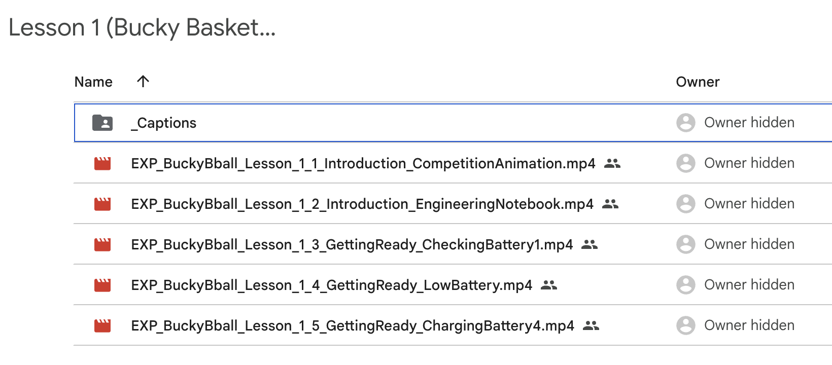Open EXP_BuckyBball_Lesson_1_5 ChargingBattery4 video
This screenshot has width=832, height=365.
352,325
